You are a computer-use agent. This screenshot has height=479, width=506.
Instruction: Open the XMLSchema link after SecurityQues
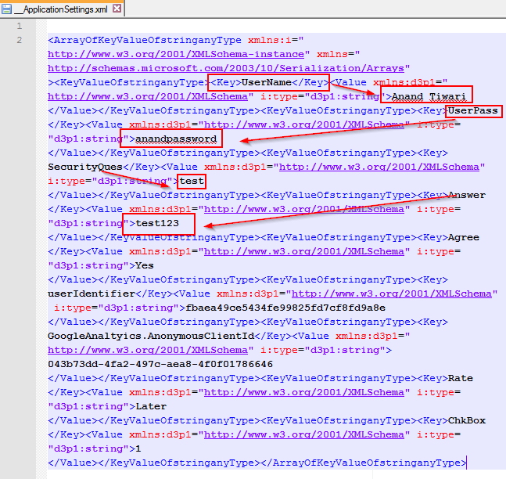379,167
